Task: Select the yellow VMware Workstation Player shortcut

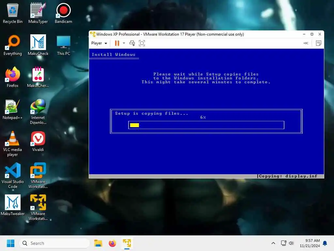Action: [x=38, y=208]
